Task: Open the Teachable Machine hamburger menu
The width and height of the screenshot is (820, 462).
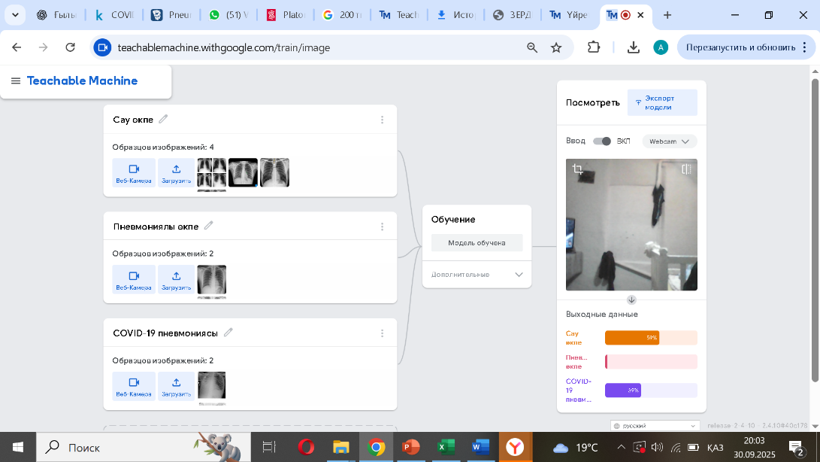Action: pos(16,81)
